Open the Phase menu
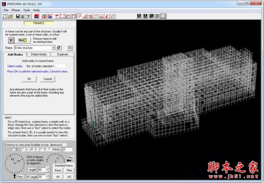Image resolution: width=264 pixels, height=183 pixels. [x=16, y=10]
